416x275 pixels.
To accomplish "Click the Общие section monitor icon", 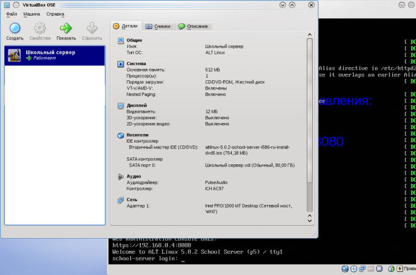I will pyautogui.click(x=121, y=40).
